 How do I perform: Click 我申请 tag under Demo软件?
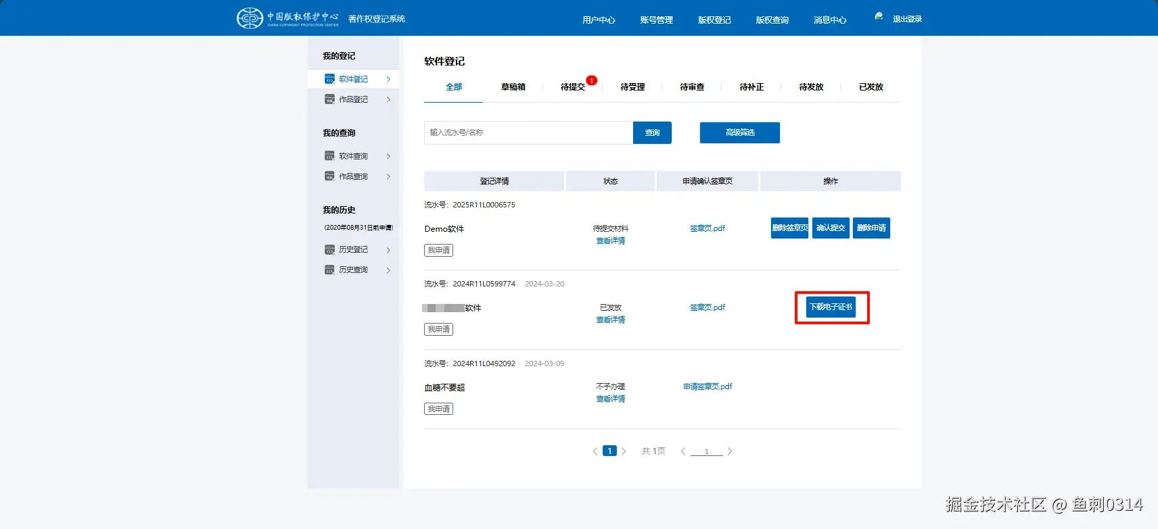[x=439, y=250]
